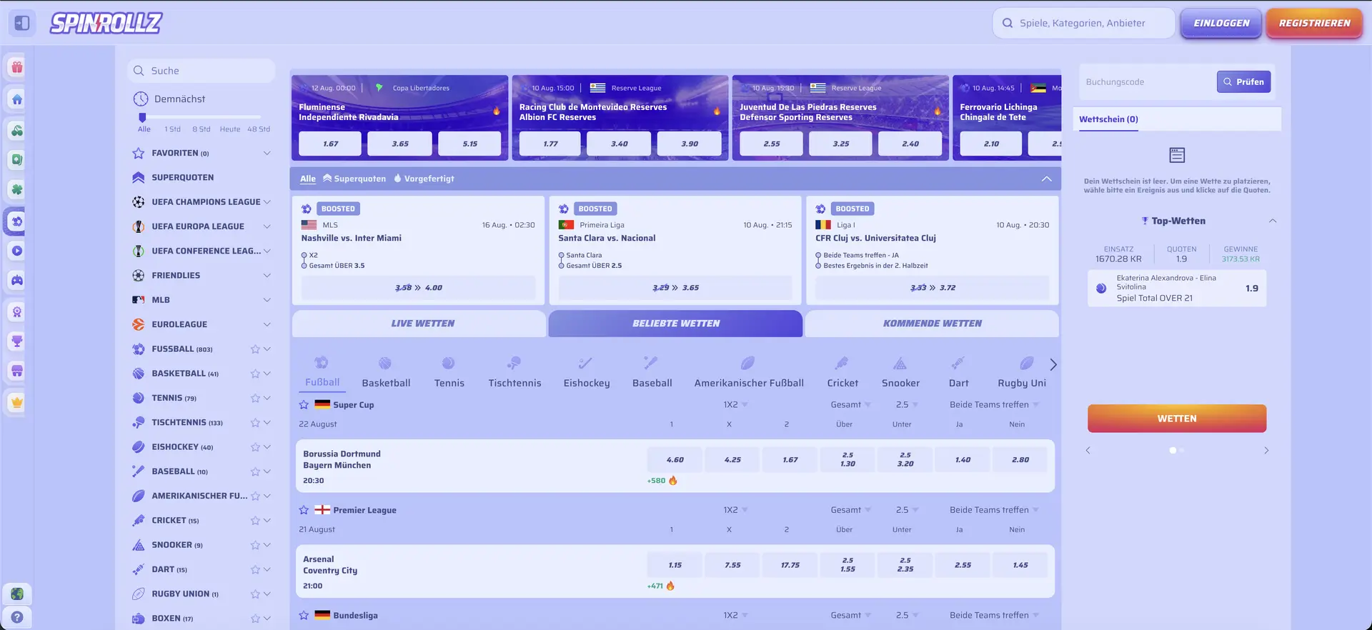
Task: Open Super Cup 1X2 market dropdown
Action: coord(735,404)
